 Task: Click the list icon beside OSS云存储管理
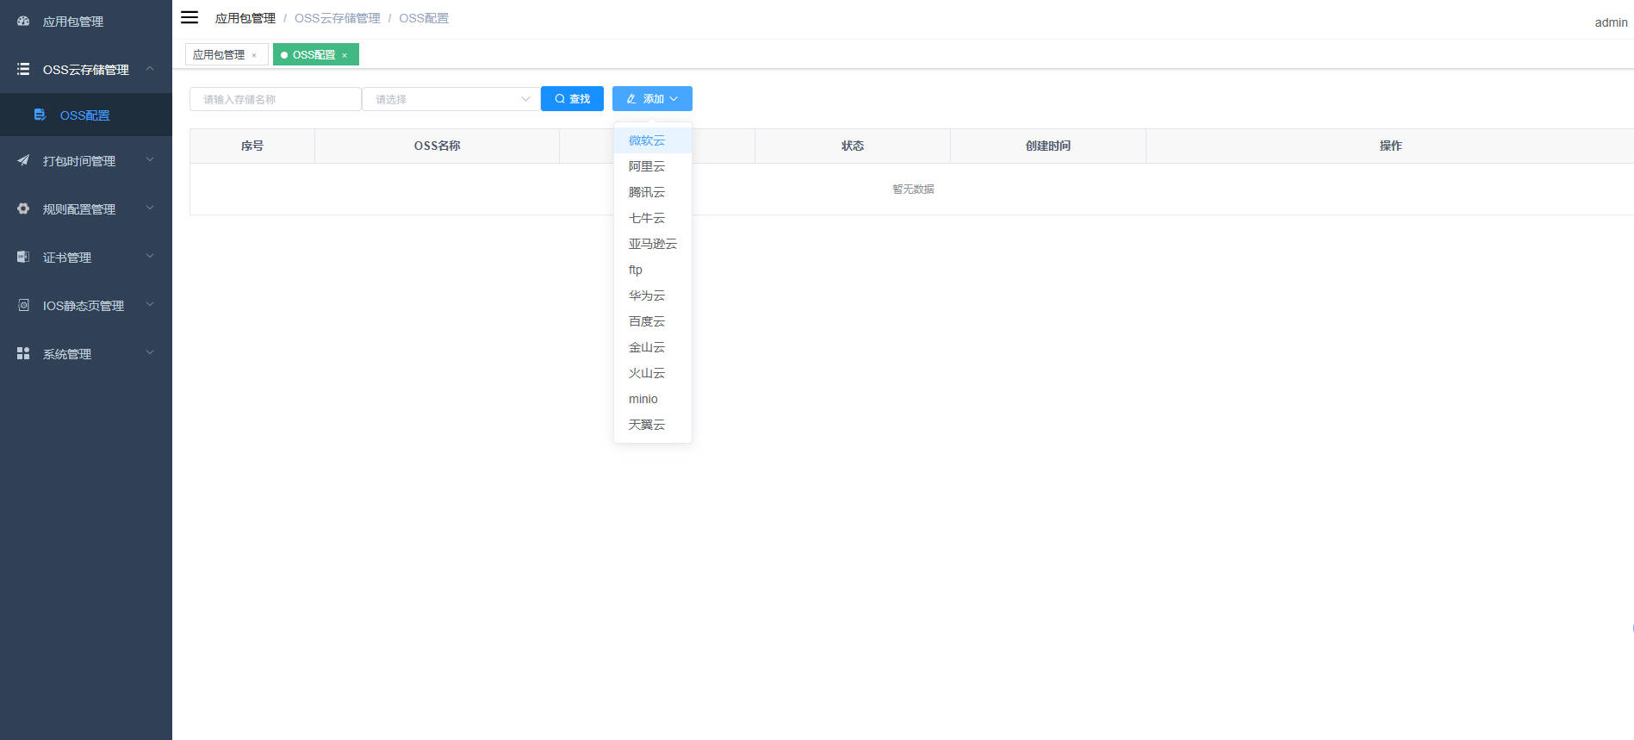[x=23, y=69]
